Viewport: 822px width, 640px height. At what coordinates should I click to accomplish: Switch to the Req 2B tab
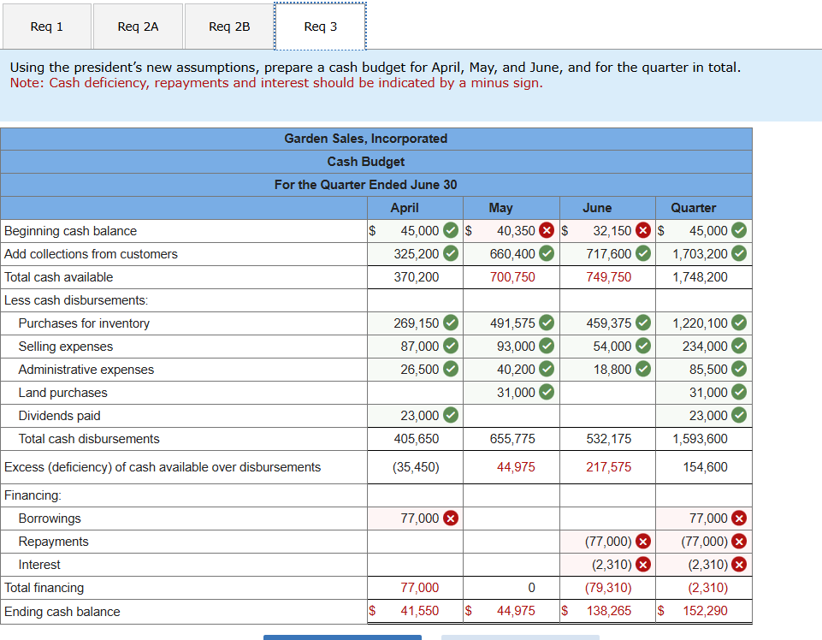tap(229, 27)
